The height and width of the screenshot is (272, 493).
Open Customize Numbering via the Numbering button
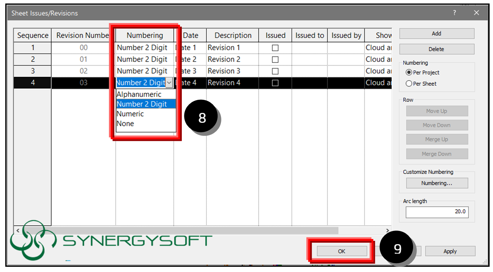click(437, 183)
